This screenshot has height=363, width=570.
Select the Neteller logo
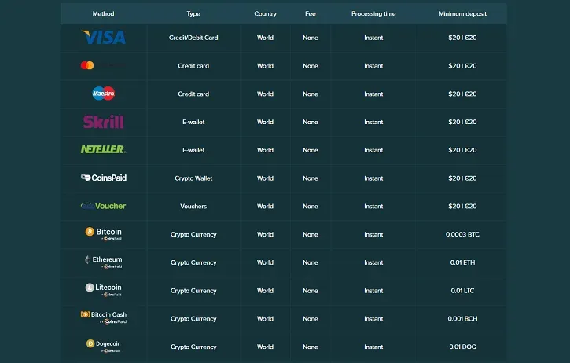pyautogui.click(x=103, y=149)
